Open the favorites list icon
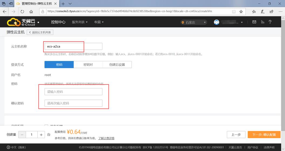 click(x=254, y=12)
